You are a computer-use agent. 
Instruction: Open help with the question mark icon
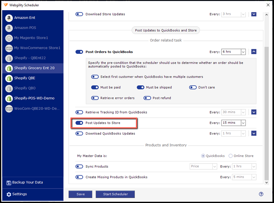click(x=261, y=194)
